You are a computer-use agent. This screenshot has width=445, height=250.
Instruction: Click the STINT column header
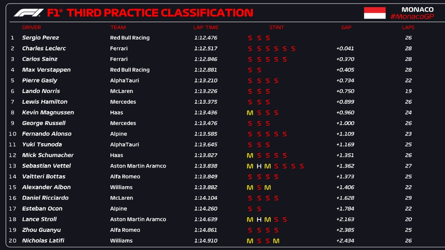(277, 27)
